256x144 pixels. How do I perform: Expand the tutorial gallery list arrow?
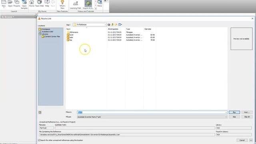click(x=96, y=8)
